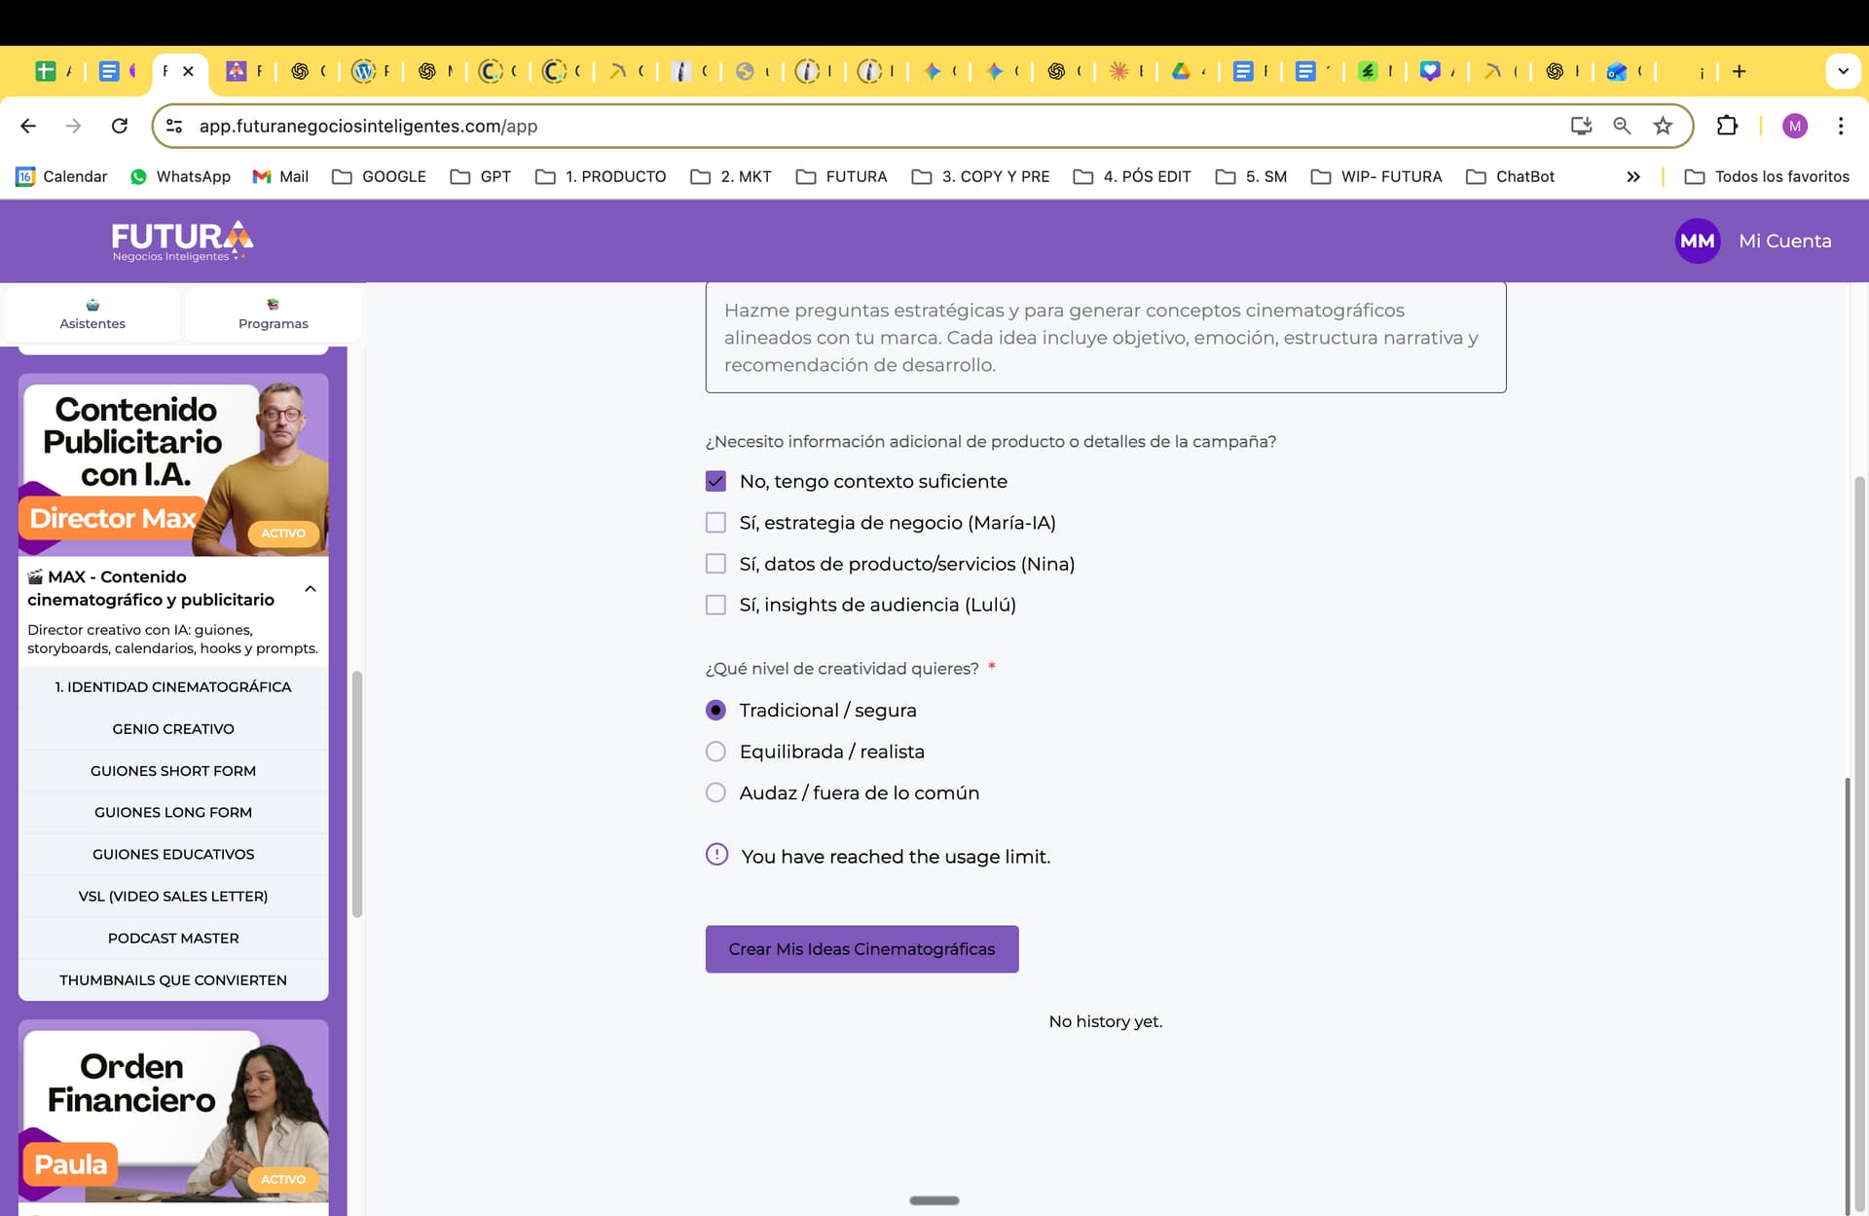Uncheck "No, tengo contexto suficiente" checkbox
Viewport: 1869px width, 1216px height.
pos(715,481)
